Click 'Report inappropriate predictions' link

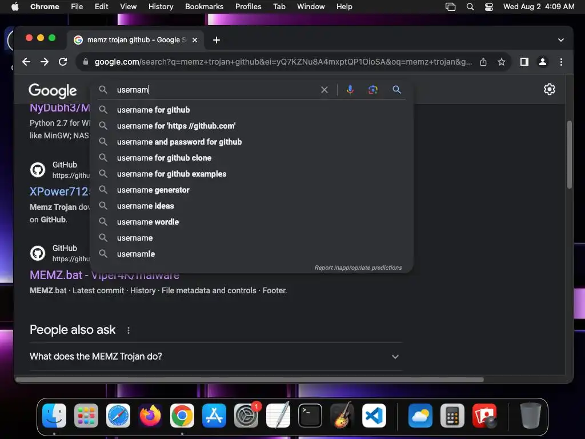(358, 268)
